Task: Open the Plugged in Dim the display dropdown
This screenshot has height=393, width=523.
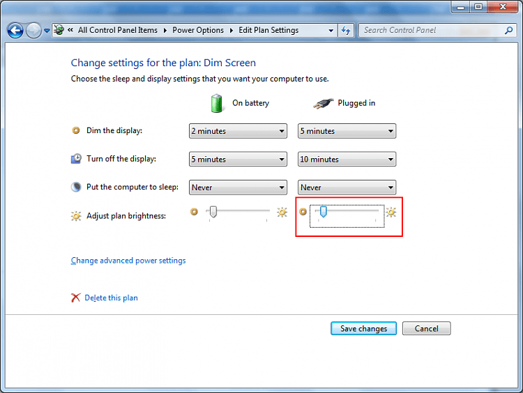Action: (x=347, y=131)
